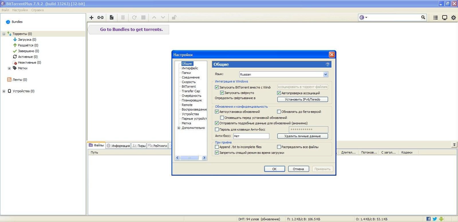458x222 pixels.
Task: Enable Пароль для клавиши Анти-босс checkbox
Action: 217,129
